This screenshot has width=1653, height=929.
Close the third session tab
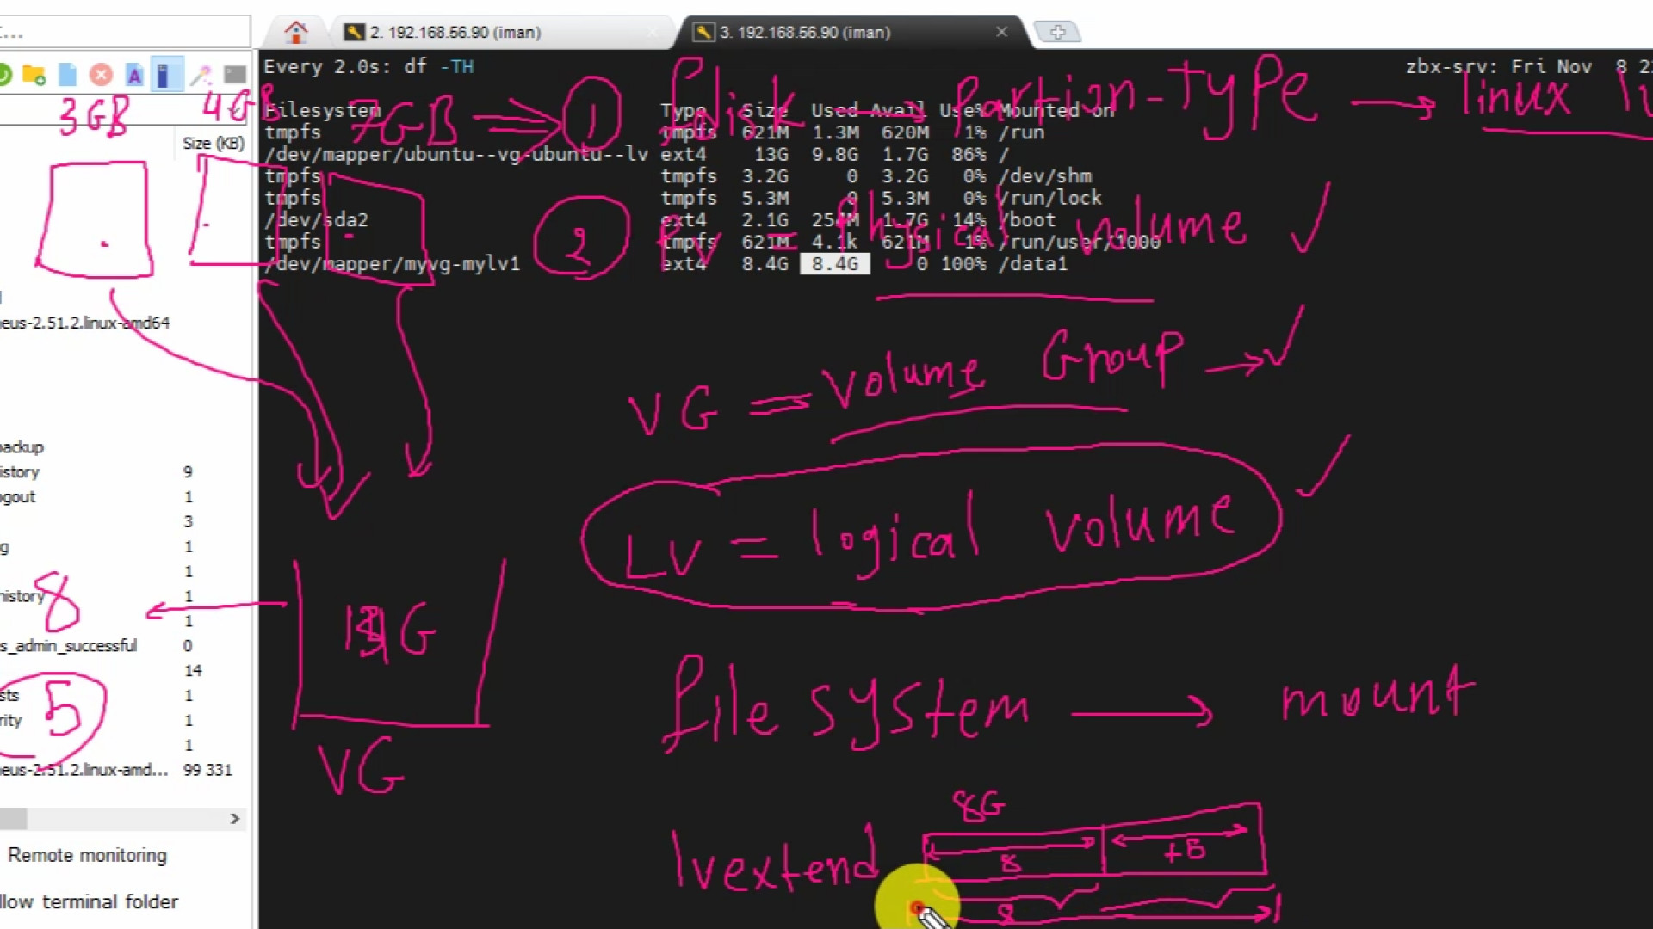[x=1001, y=32]
